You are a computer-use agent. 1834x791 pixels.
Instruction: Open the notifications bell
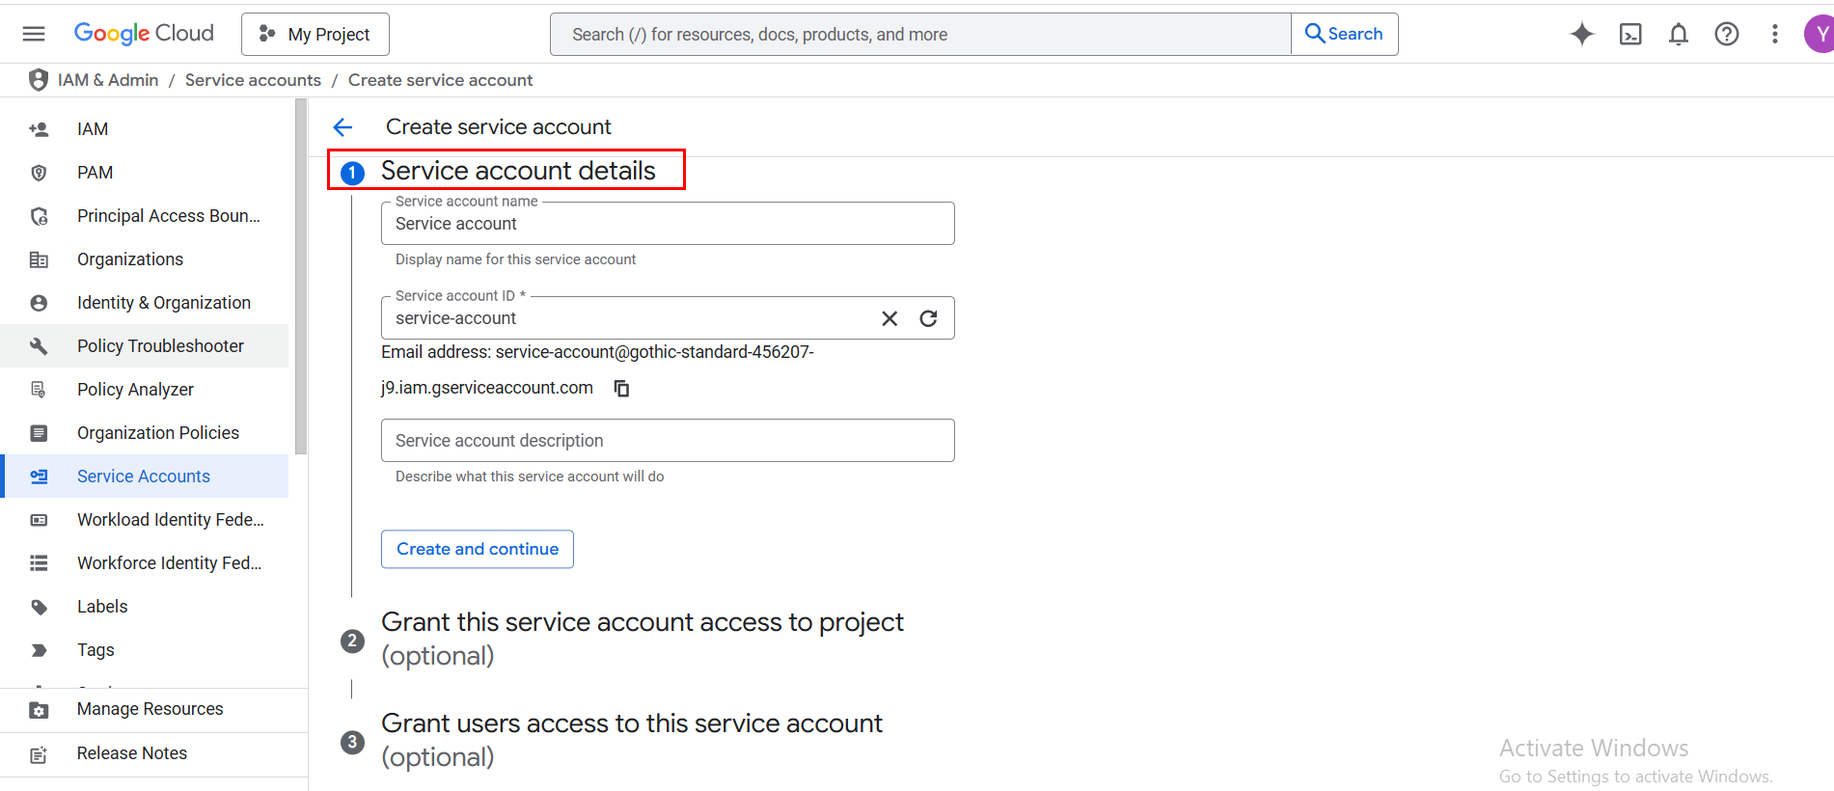tap(1679, 35)
